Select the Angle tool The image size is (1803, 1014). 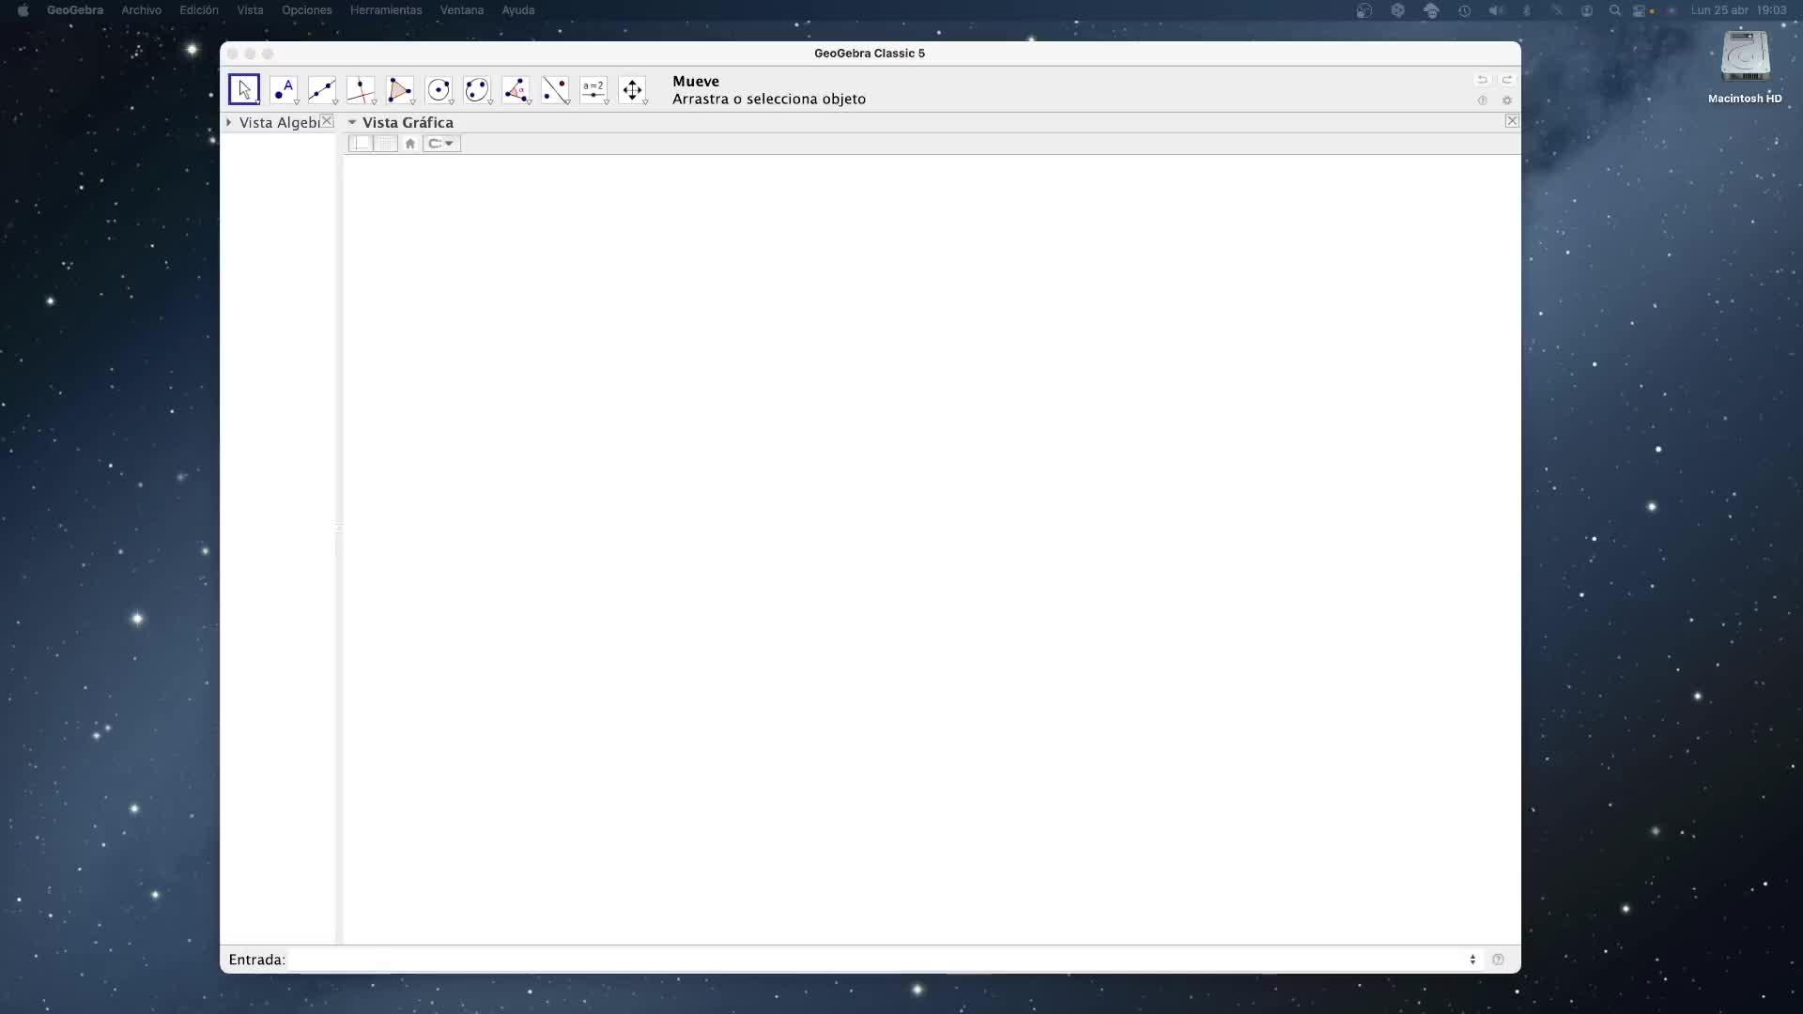[516, 90]
